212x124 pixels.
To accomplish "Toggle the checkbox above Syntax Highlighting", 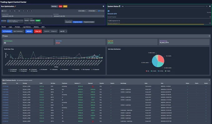I will [x=8, y=20].
